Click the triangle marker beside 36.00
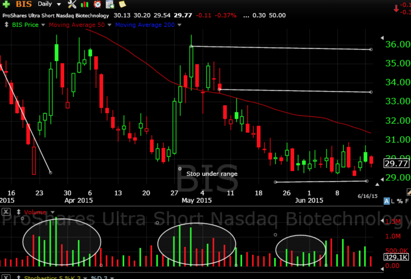This screenshot has width=411, height=279. [382, 38]
